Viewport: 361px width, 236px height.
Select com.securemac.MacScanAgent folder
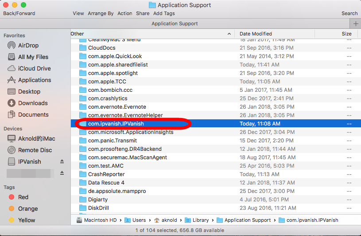[127, 157]
